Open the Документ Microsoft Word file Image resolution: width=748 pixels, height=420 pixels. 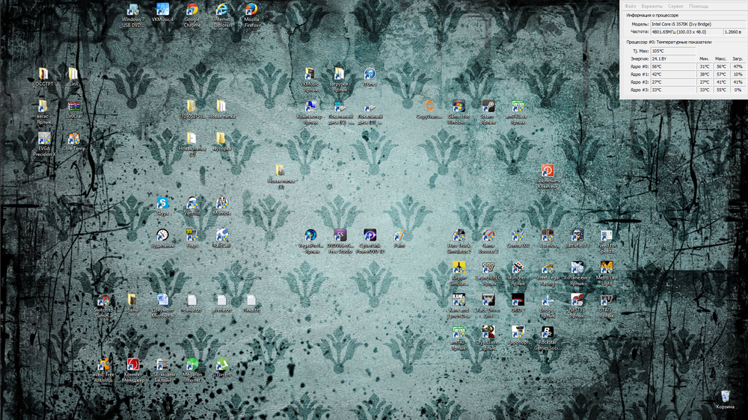pos(162,306)
